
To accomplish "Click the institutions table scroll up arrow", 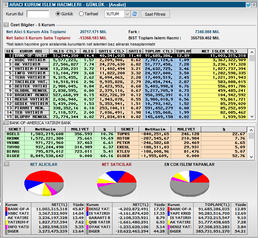I will click(x=252, y=52).
